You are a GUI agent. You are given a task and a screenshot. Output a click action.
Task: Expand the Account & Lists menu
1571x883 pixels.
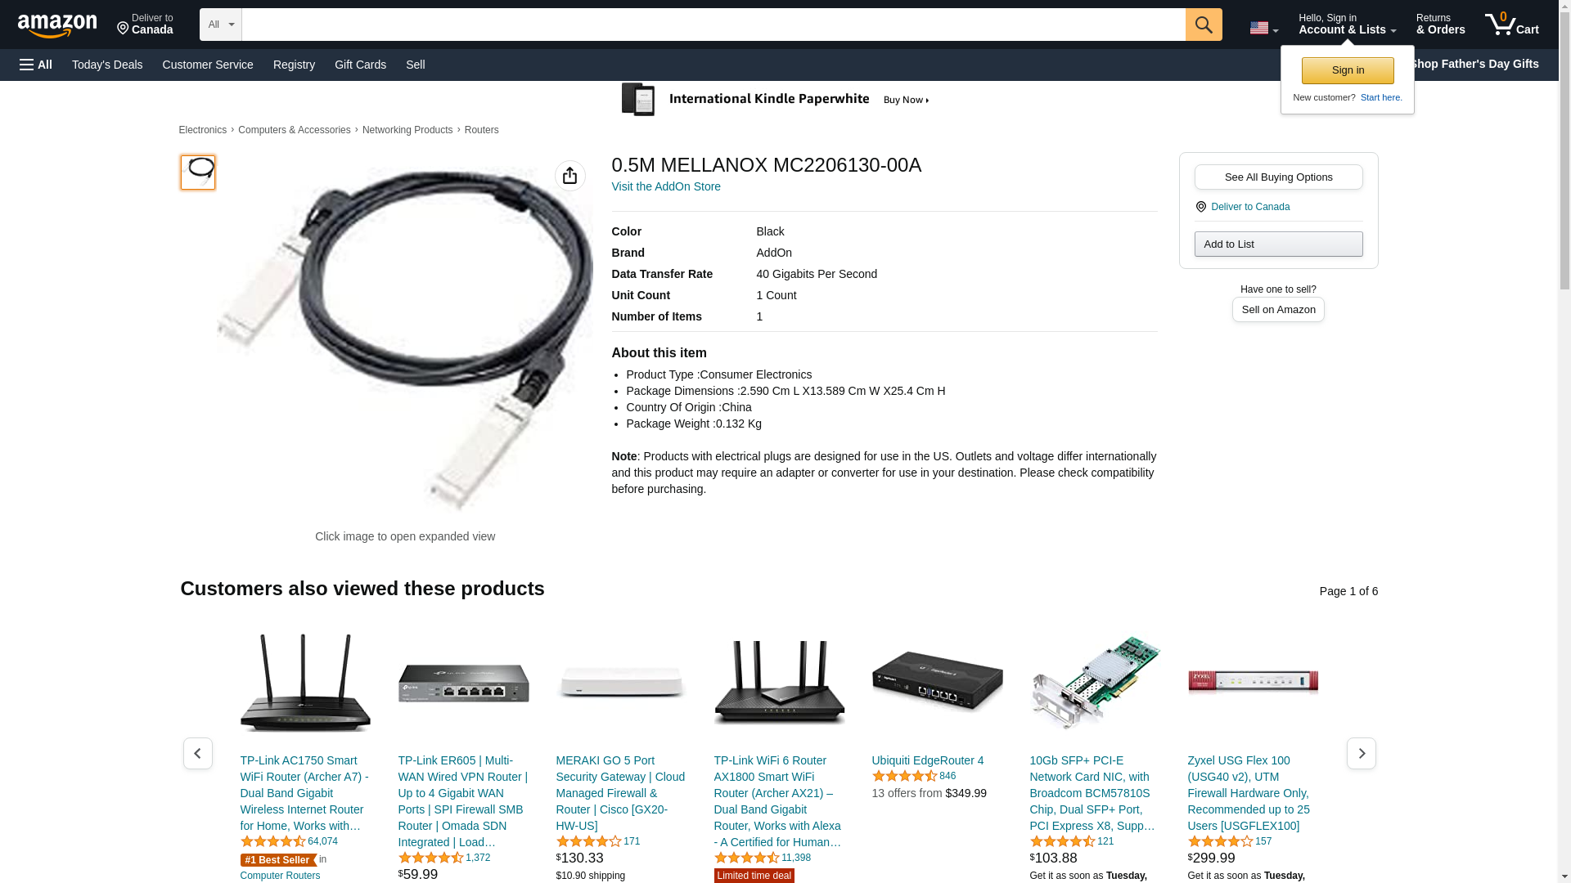(1347, 25)
